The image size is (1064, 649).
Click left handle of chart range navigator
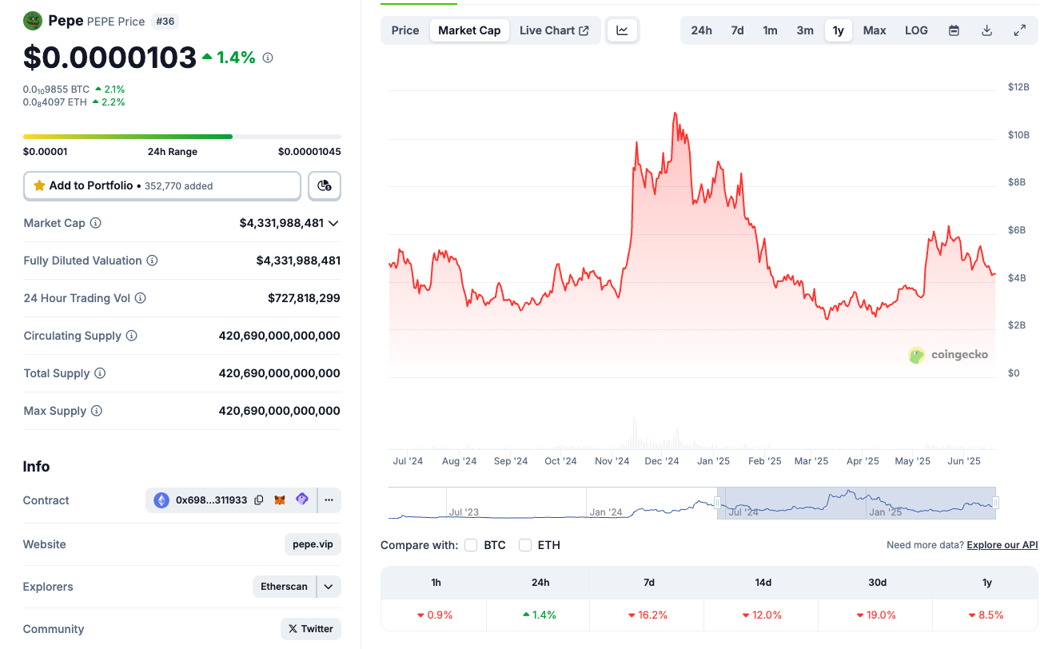click(717, 503)
